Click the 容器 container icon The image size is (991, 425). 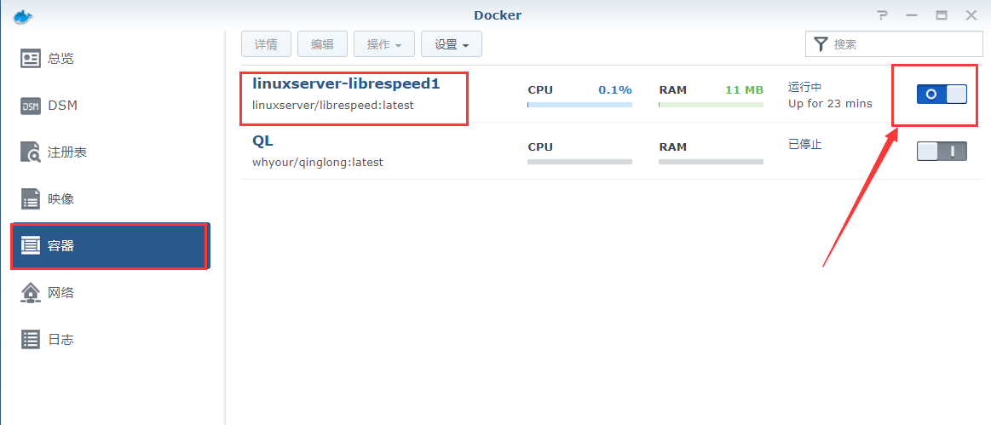[31, 246]
